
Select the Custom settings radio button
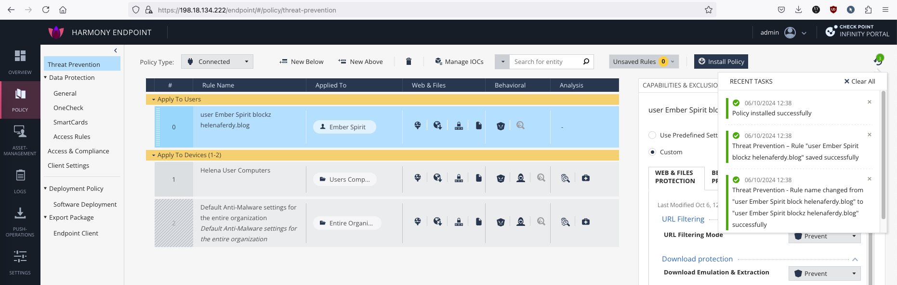[x=652, y=152]
